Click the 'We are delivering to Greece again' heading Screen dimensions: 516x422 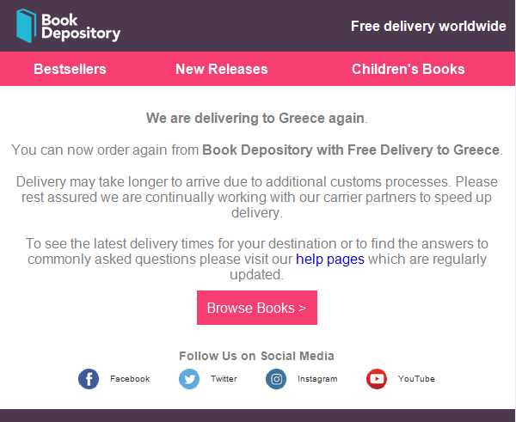[256, 118]
